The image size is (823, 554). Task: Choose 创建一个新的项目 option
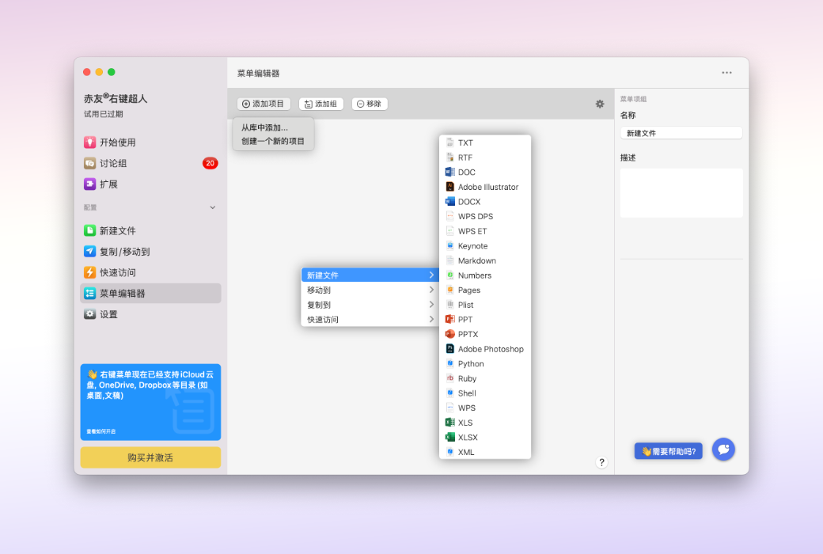pyautogui.click(x=273, y=141)
